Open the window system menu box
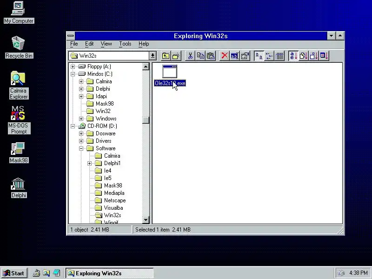Image resolution: width=372 pixels, height=279 pixels. (71, 36)
